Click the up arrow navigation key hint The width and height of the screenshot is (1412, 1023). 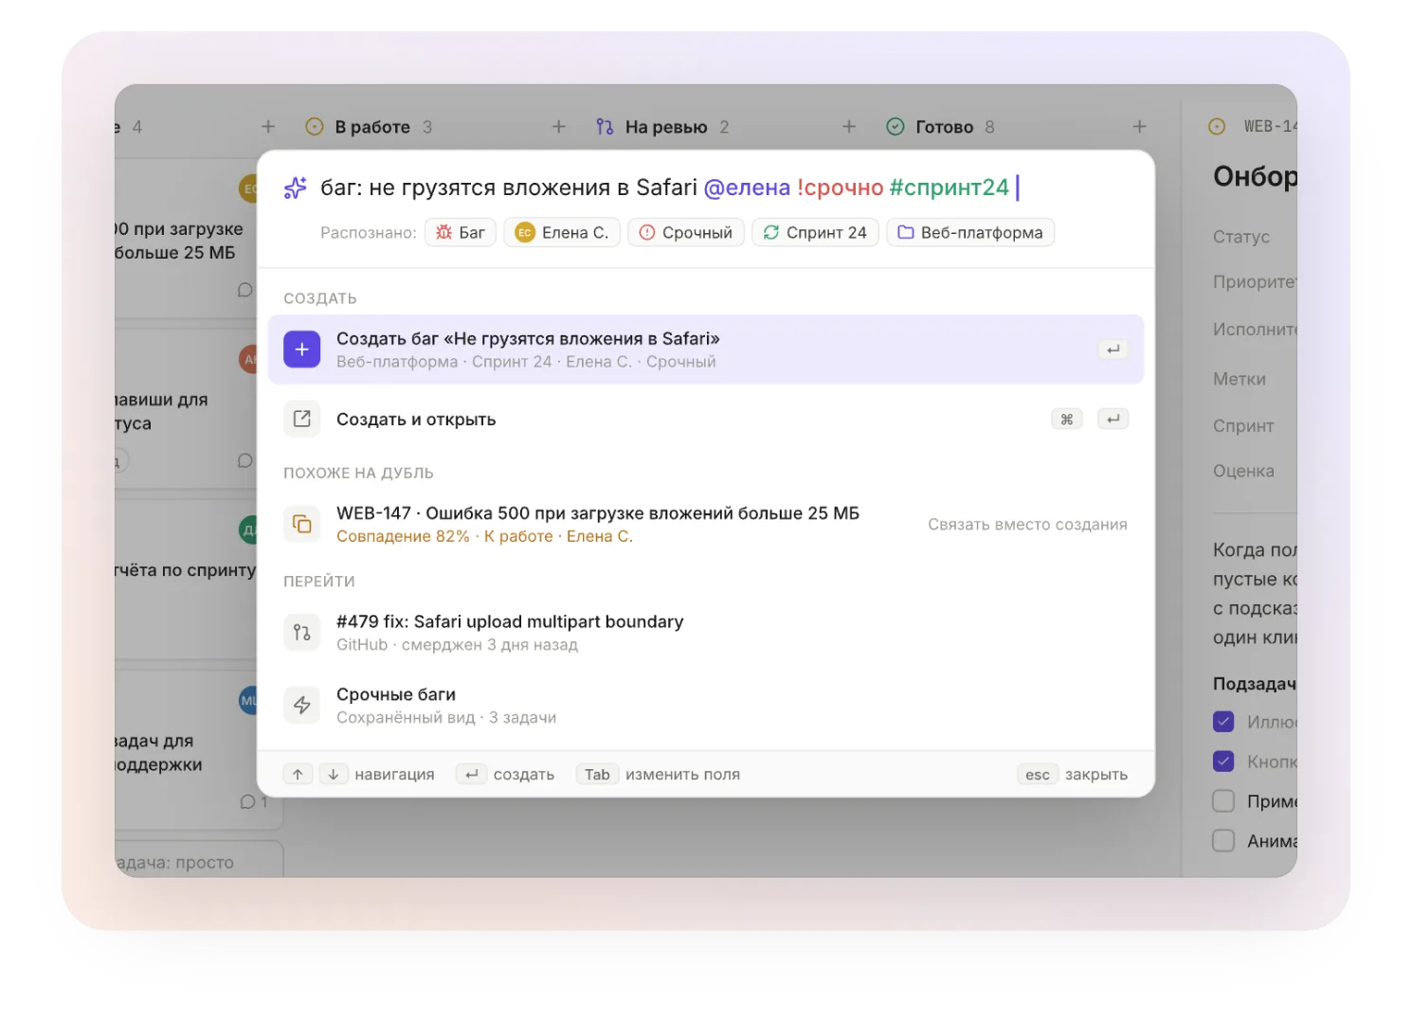(298, 774)
